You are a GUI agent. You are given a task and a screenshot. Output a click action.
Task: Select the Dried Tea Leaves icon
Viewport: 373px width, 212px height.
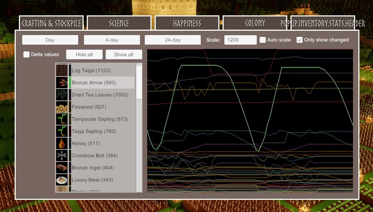[x=62, y=95]
